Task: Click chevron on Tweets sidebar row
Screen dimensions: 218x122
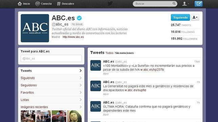Action: pyautogui.click(x=81, y=71)
